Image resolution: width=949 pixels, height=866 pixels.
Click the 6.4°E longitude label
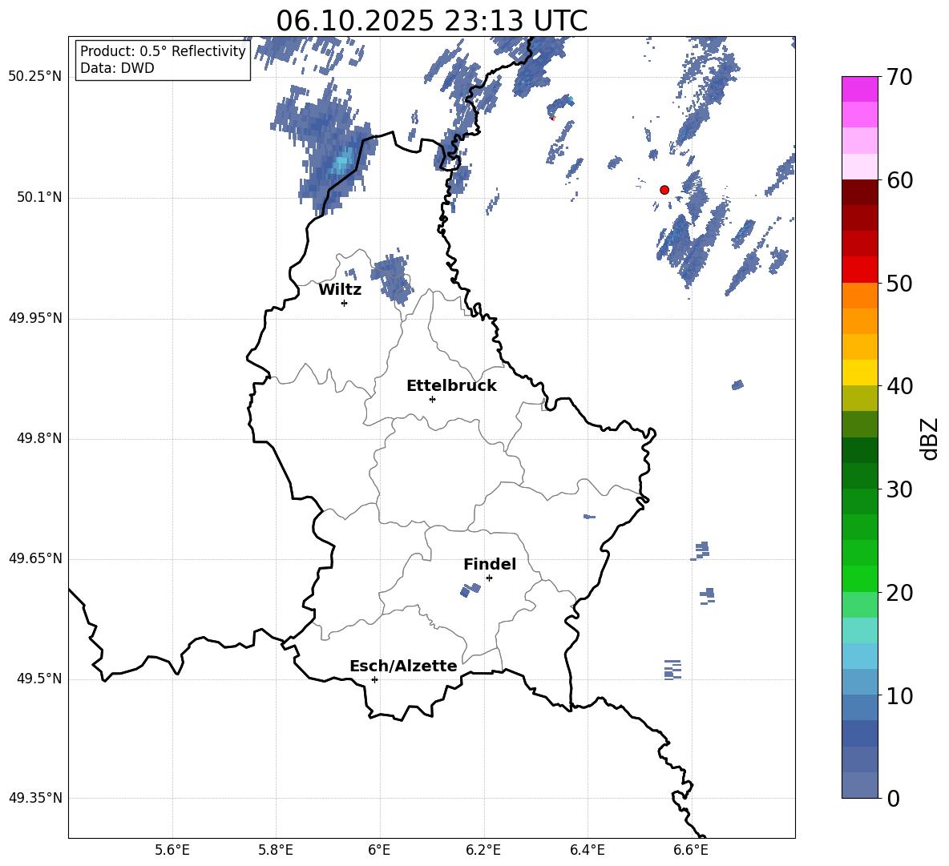click(587, 851)
